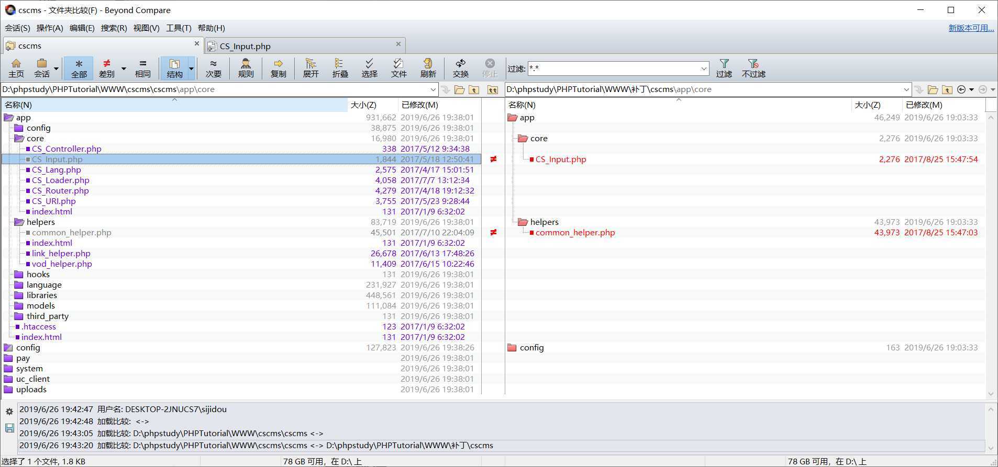Click the 主页 (Home) toolbar icon
The image size is (998, 467).
16,68
